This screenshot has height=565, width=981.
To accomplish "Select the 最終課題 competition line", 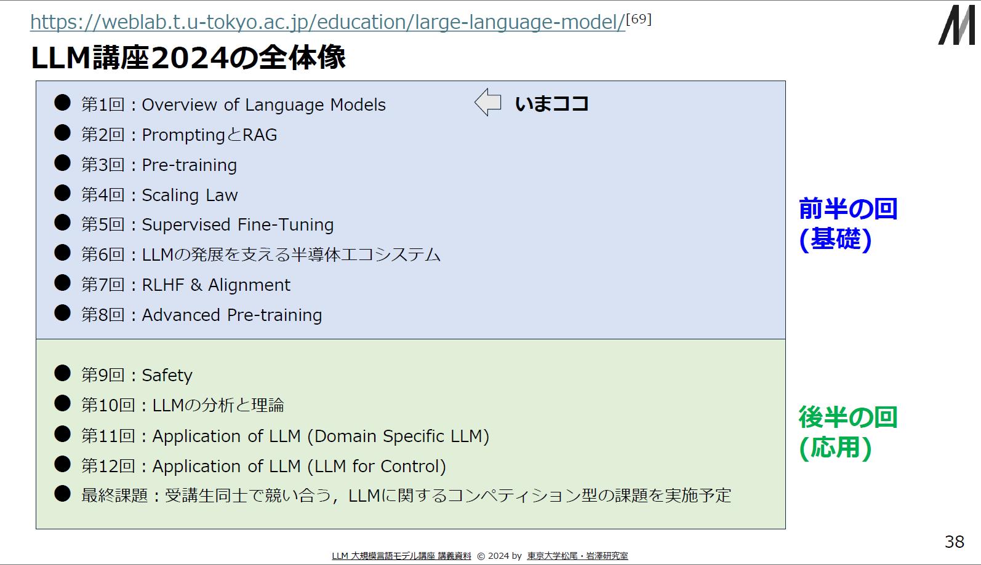I will pos(406,496).
